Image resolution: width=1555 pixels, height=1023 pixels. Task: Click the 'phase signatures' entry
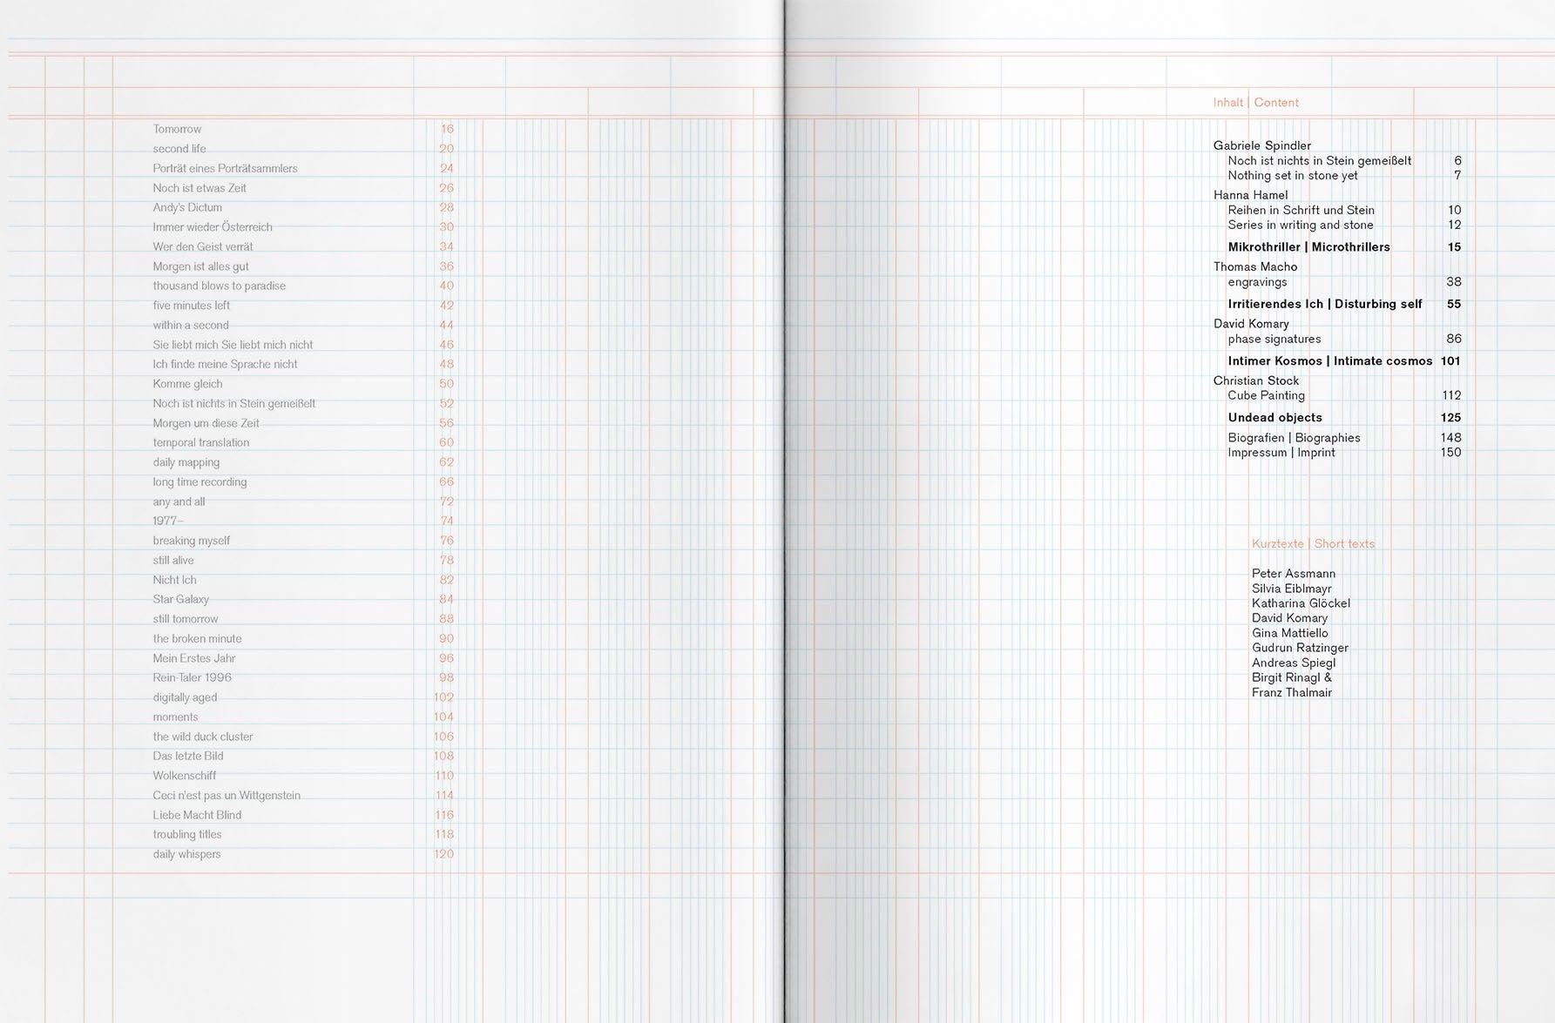(x=1274, y=339)
